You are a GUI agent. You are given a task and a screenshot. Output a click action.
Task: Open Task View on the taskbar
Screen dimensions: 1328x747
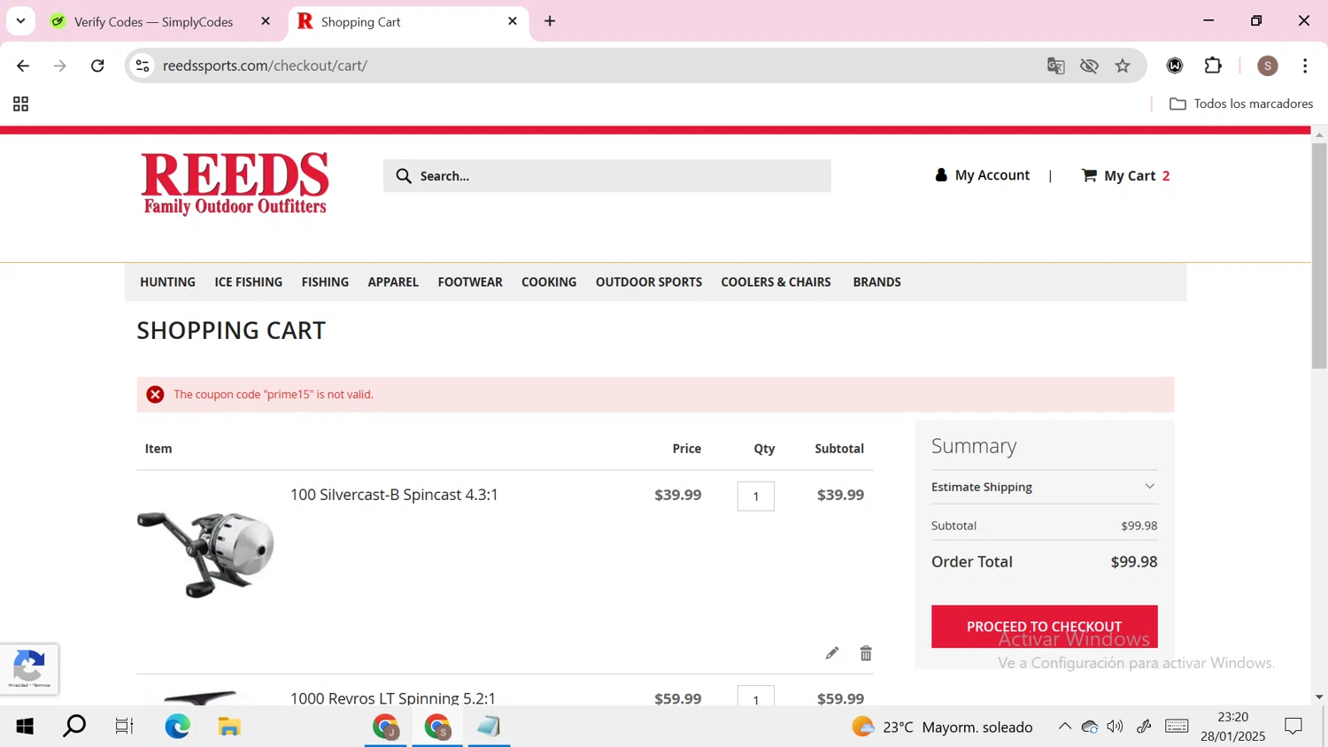[x=124, y=727]
